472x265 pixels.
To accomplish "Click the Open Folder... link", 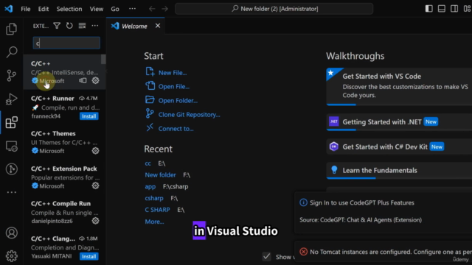I will click(x=178, y=101).
